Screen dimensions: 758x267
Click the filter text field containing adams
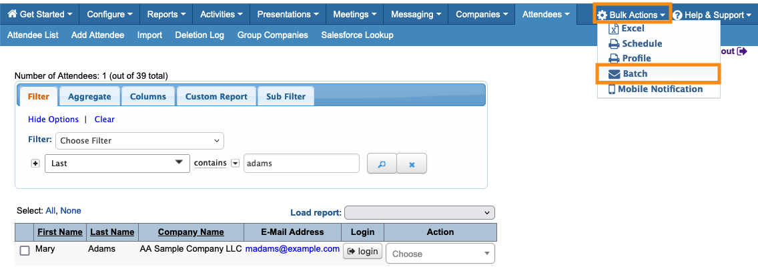pos(301,164)
